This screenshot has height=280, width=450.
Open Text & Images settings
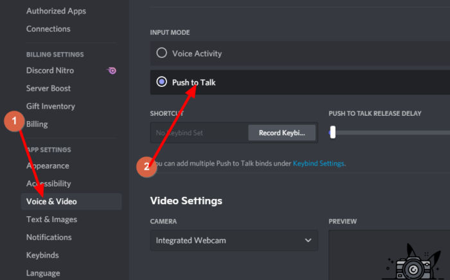pyautogui.click(x=51, y=219)
